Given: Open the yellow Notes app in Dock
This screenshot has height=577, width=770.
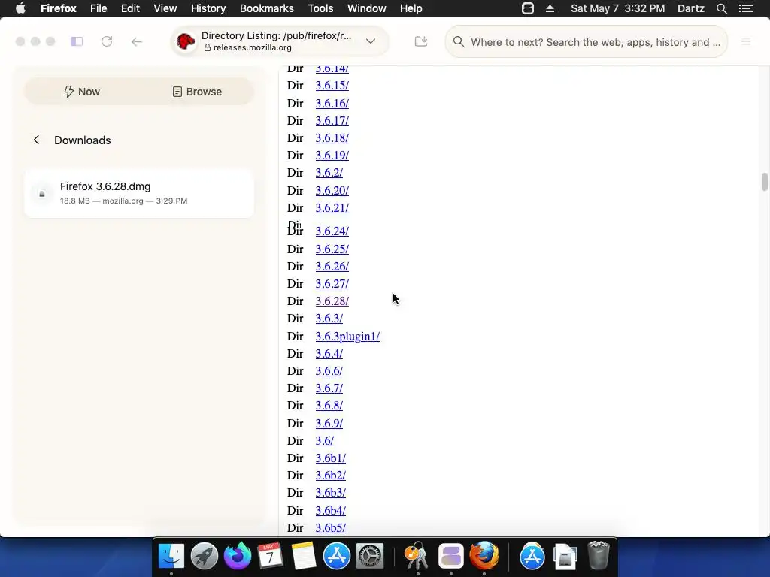Looking at the screenshot, I should pyautogui.click(x=304, y=557).
